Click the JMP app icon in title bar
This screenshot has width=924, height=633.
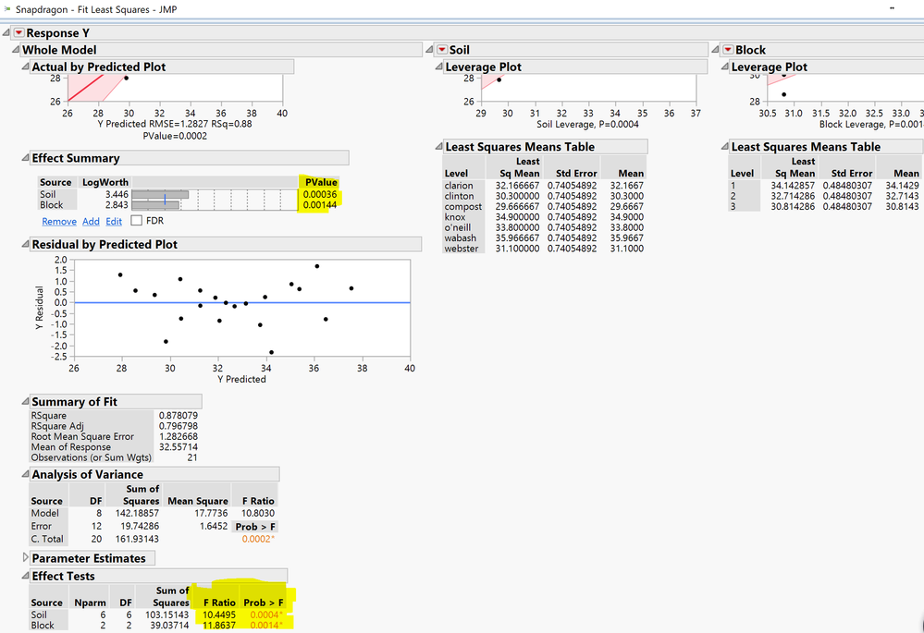(x=7, y=9)
